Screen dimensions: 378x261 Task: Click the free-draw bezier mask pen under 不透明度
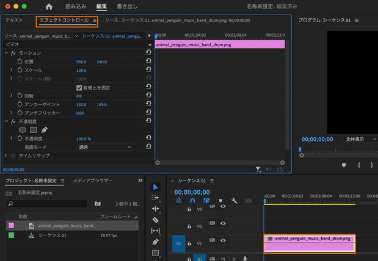45,130
